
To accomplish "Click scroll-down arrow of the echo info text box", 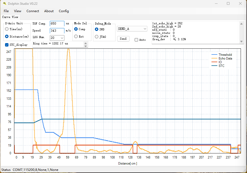I will 241,42.
